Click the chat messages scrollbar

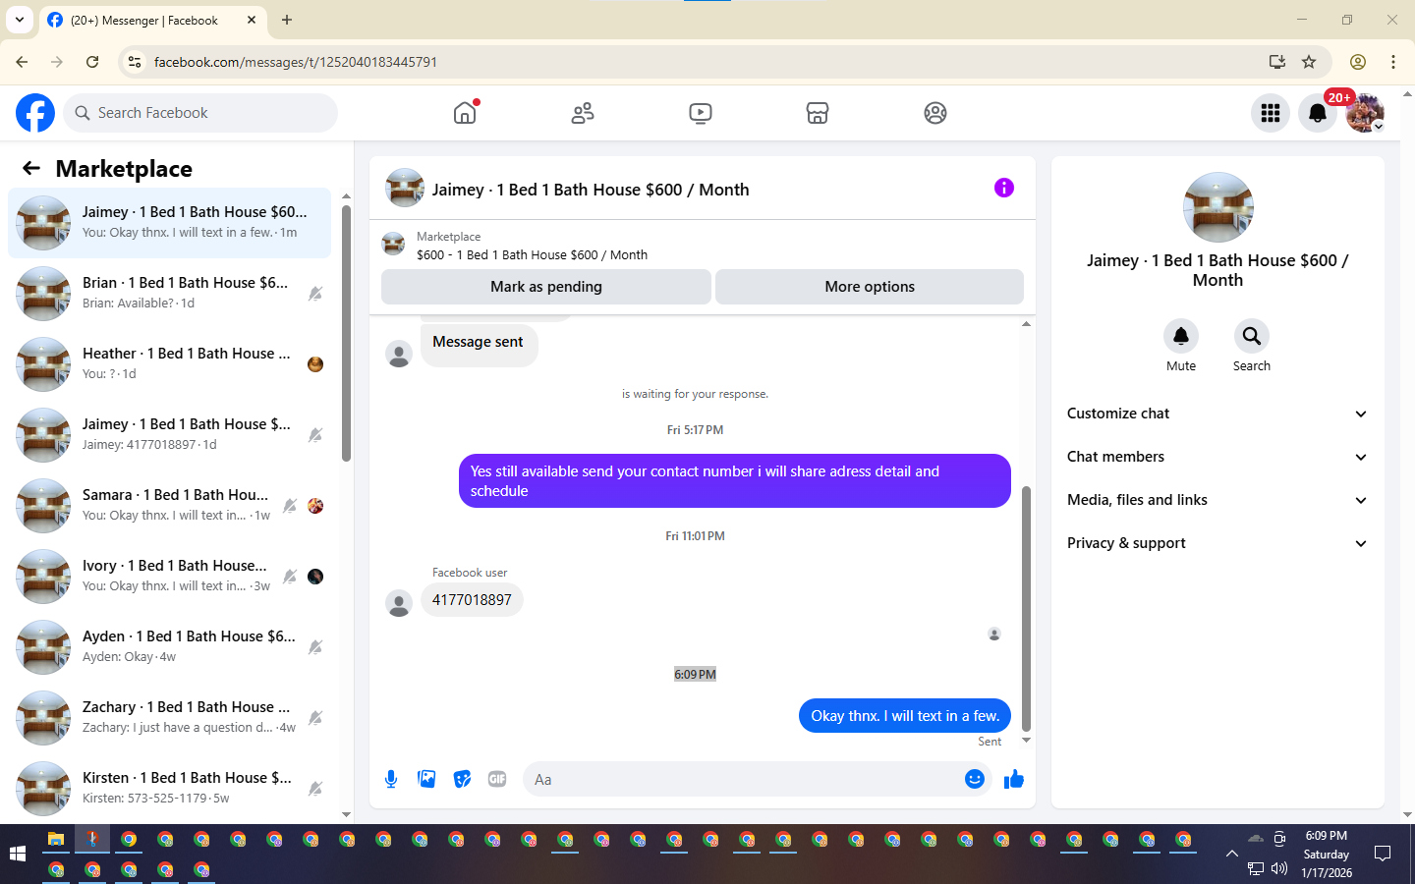1026,609
